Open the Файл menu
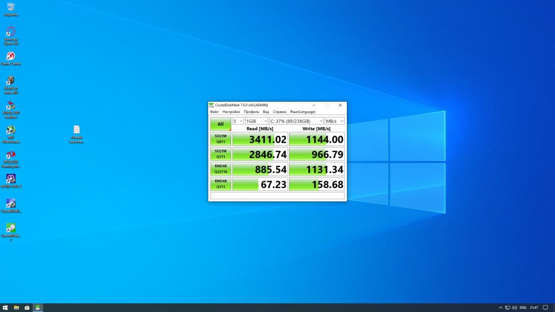The width and height of the screenshot is (555, 312). click(214, 112)
